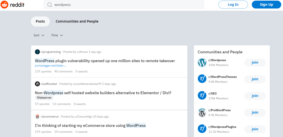Click the Reddit snoo logo icon
Screen dimensions: 283x137
[4, 5]
